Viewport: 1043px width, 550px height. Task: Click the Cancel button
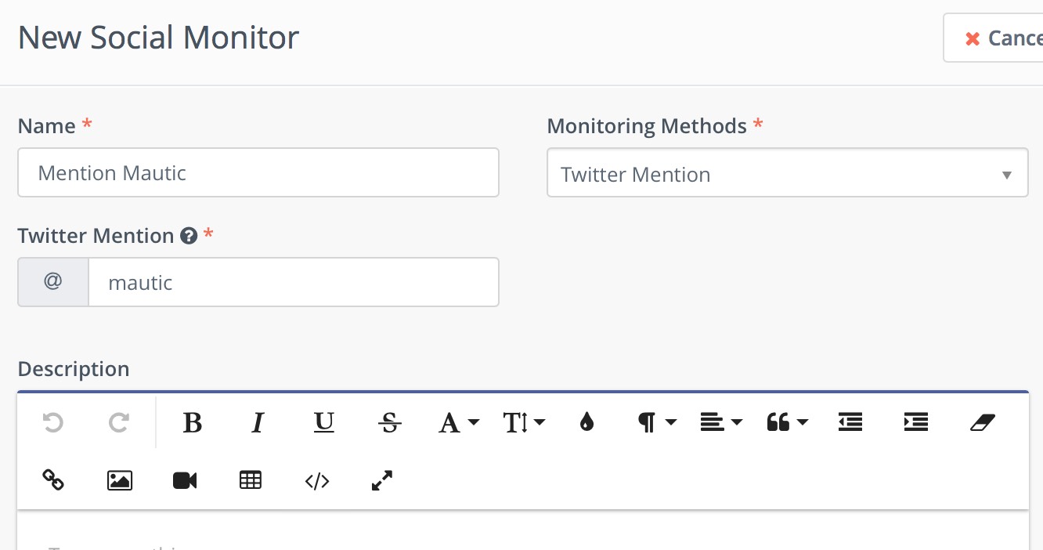994,38
